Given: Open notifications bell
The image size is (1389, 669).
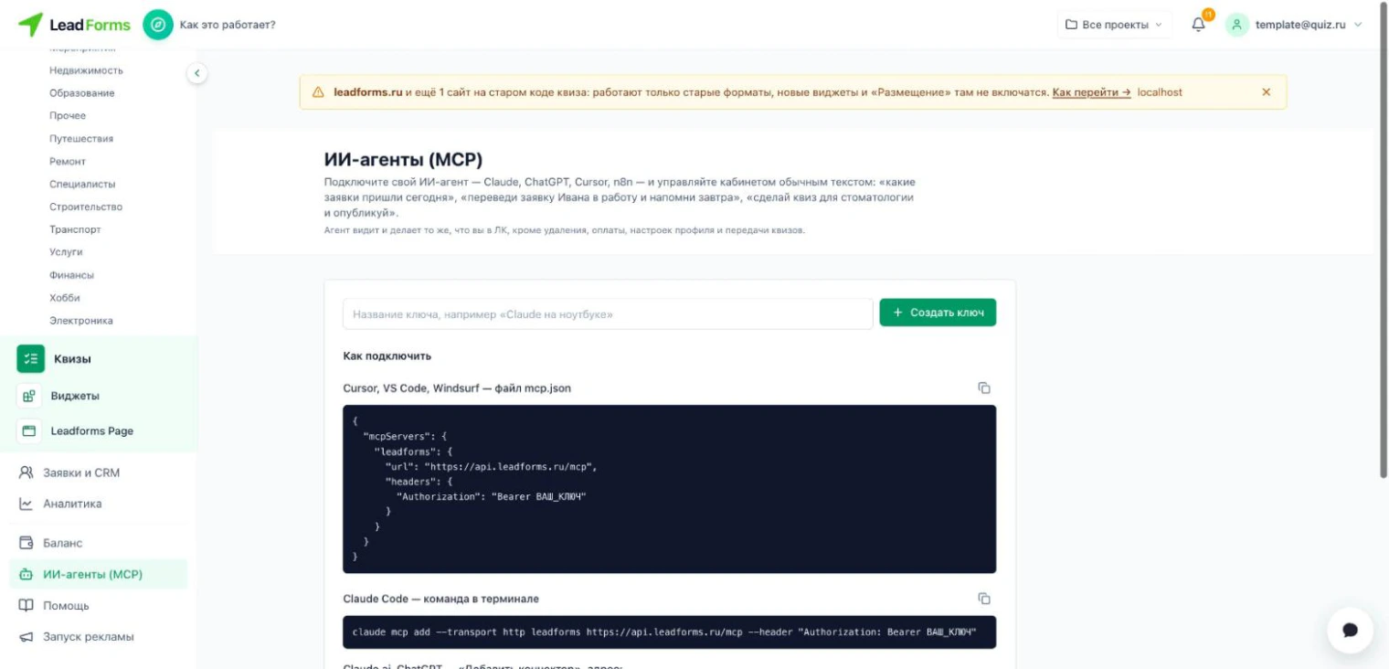Looking at the screenshot, I should pos(1199,25).
